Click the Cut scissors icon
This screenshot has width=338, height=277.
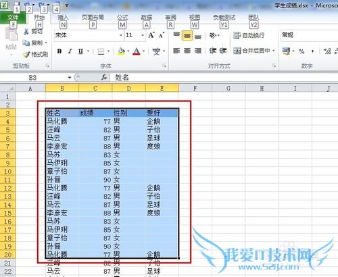point(26,32)
